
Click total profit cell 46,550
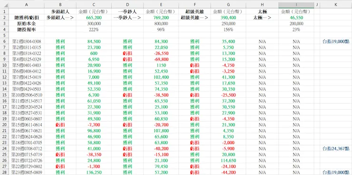coord(296,18)
